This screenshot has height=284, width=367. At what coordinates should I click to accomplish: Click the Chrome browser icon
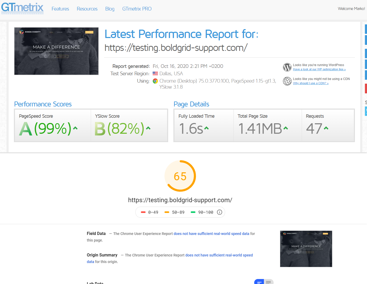(x=155, y=81)
